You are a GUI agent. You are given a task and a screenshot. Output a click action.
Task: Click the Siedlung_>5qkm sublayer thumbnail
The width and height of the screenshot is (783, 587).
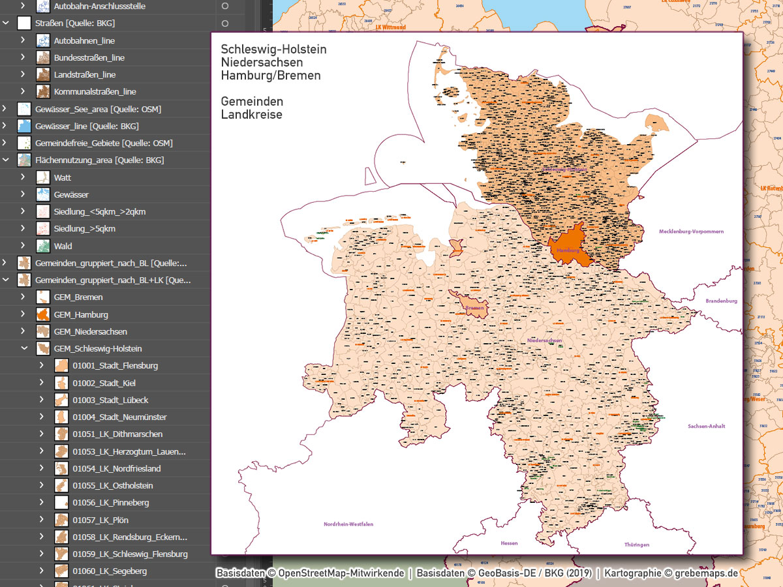(x=42, y=229)
